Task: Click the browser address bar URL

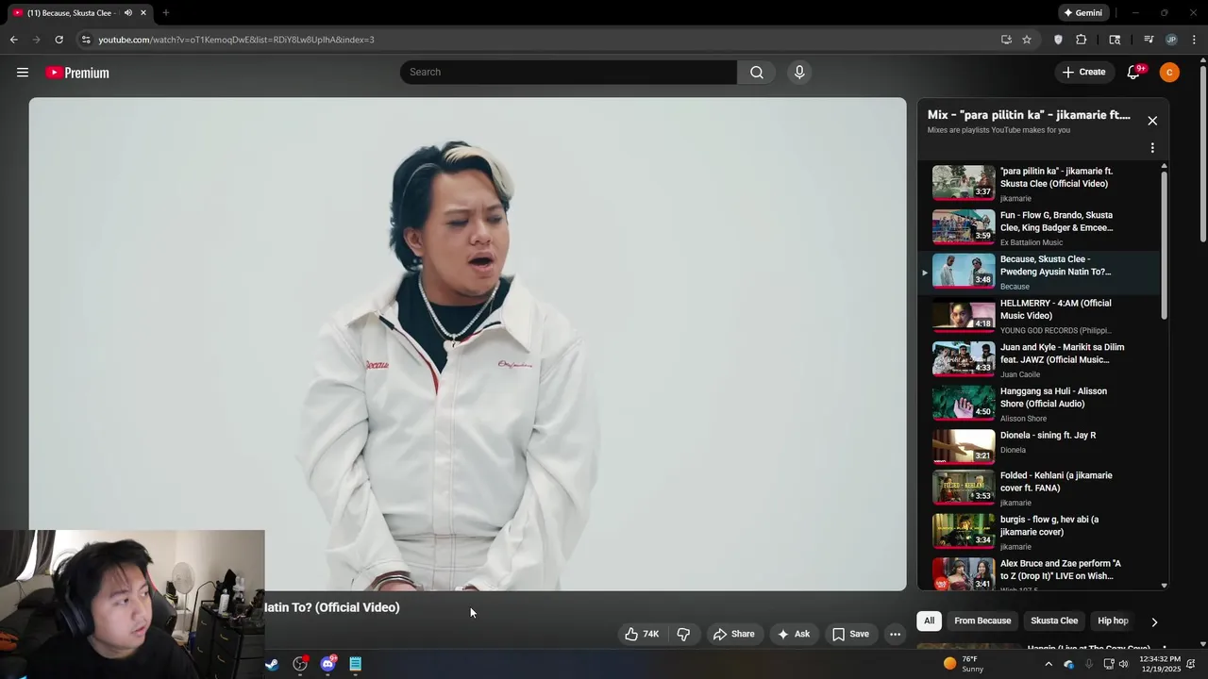Action: (x=236, y=40)
